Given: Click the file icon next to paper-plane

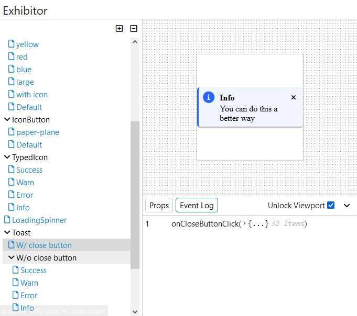Looking at the screenshot, I should coord(11,131).
